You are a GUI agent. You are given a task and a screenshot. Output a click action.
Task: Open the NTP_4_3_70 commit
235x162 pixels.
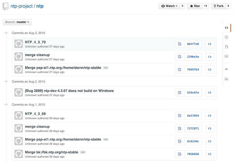coord(35,42)
